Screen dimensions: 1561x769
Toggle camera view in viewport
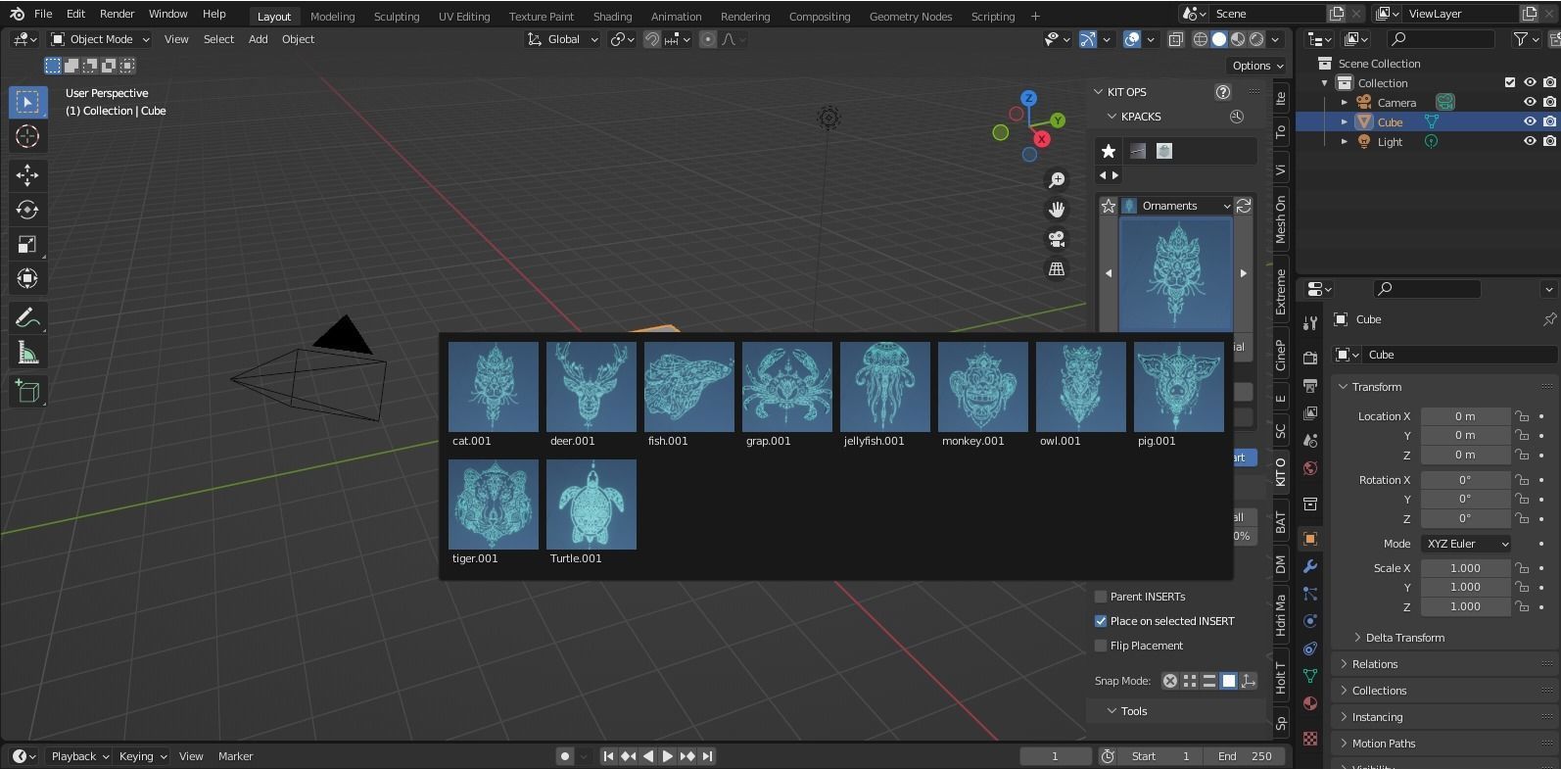1057,239
